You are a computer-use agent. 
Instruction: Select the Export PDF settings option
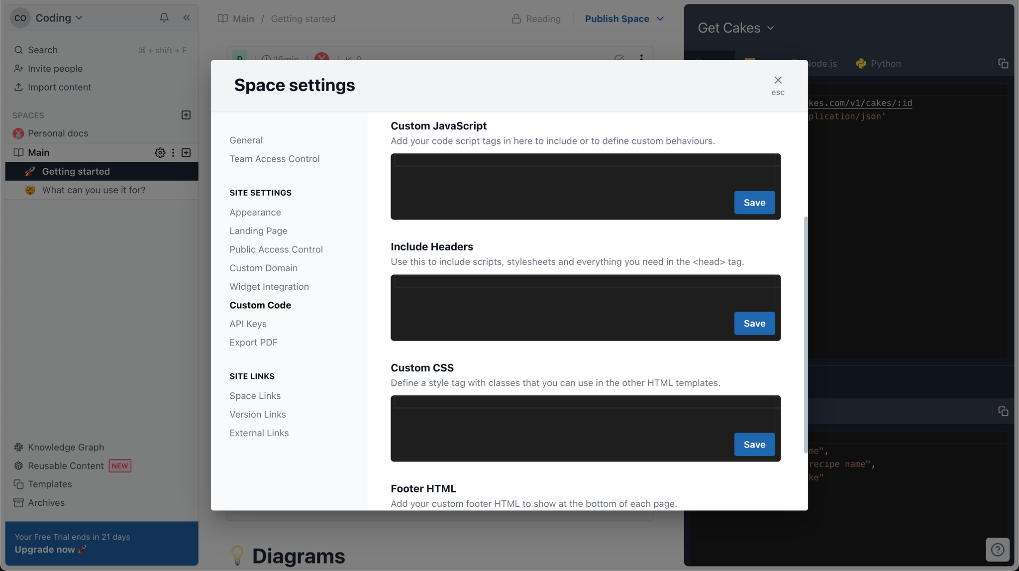(x=253, y=342)
